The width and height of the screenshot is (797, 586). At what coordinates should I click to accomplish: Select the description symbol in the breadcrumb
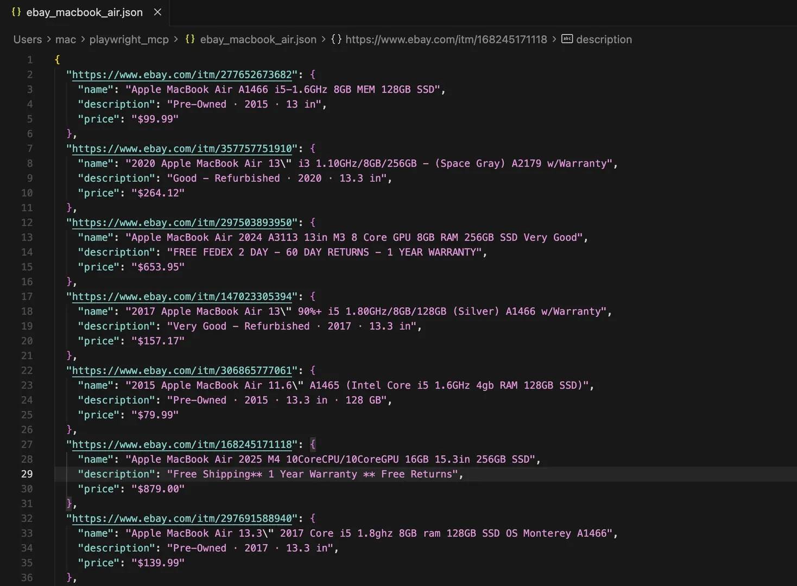point(604,40)
